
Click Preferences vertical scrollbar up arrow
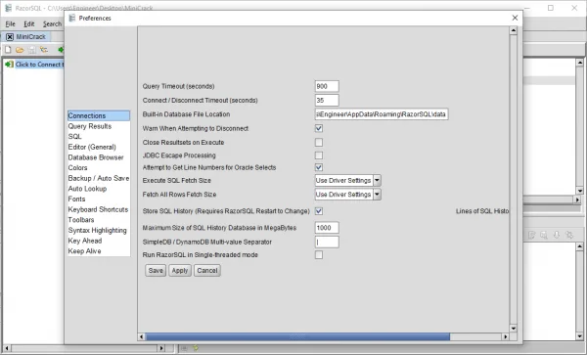514,30
